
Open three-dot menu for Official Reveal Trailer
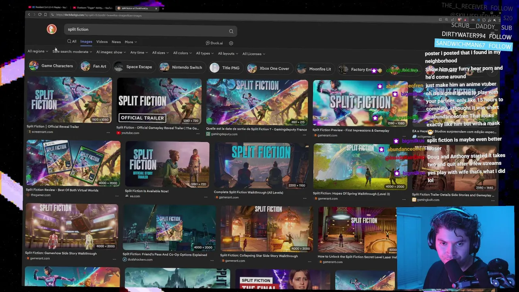tap(108, 133)
